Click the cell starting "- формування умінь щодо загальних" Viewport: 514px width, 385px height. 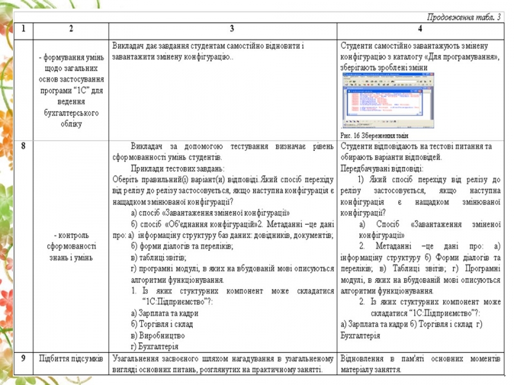pos(71,90)
